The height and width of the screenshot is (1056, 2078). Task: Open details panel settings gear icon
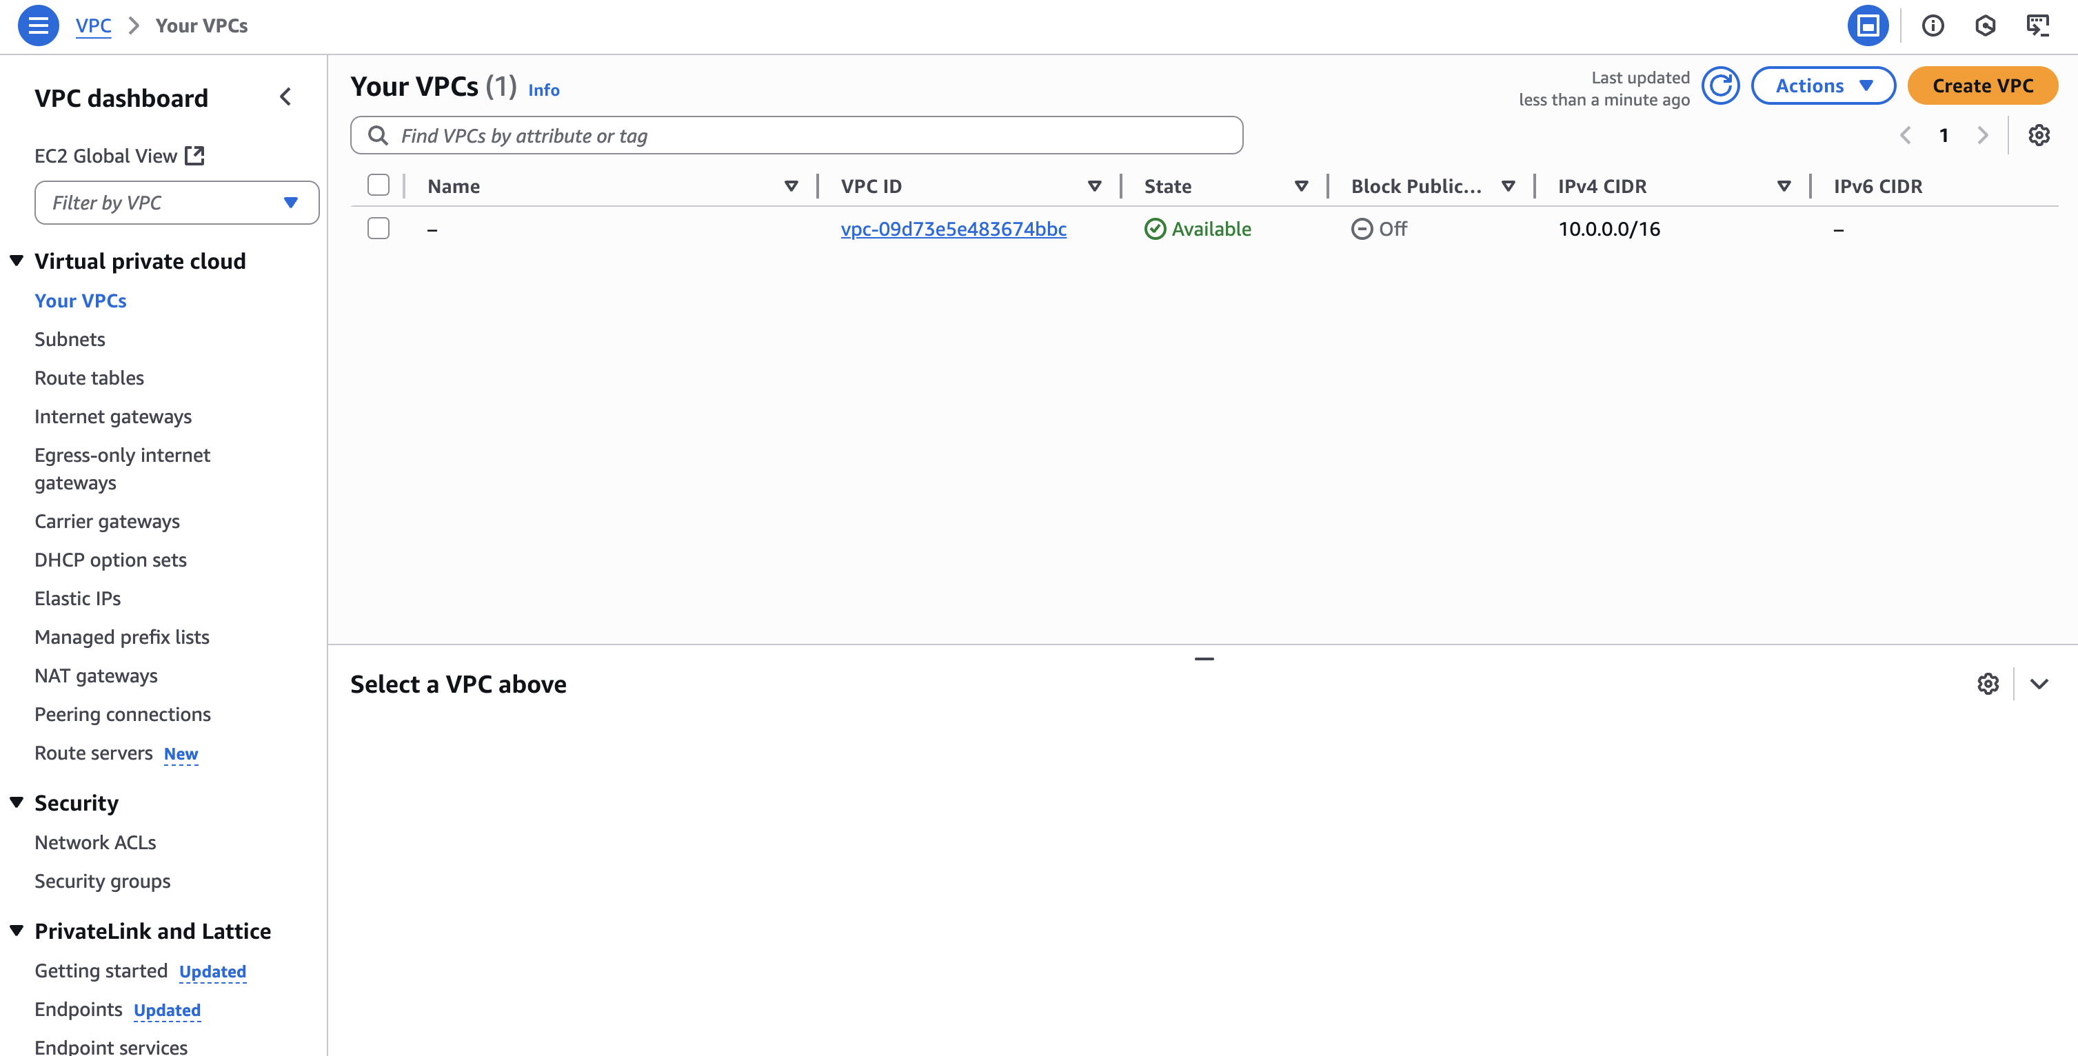[1988, 684]
